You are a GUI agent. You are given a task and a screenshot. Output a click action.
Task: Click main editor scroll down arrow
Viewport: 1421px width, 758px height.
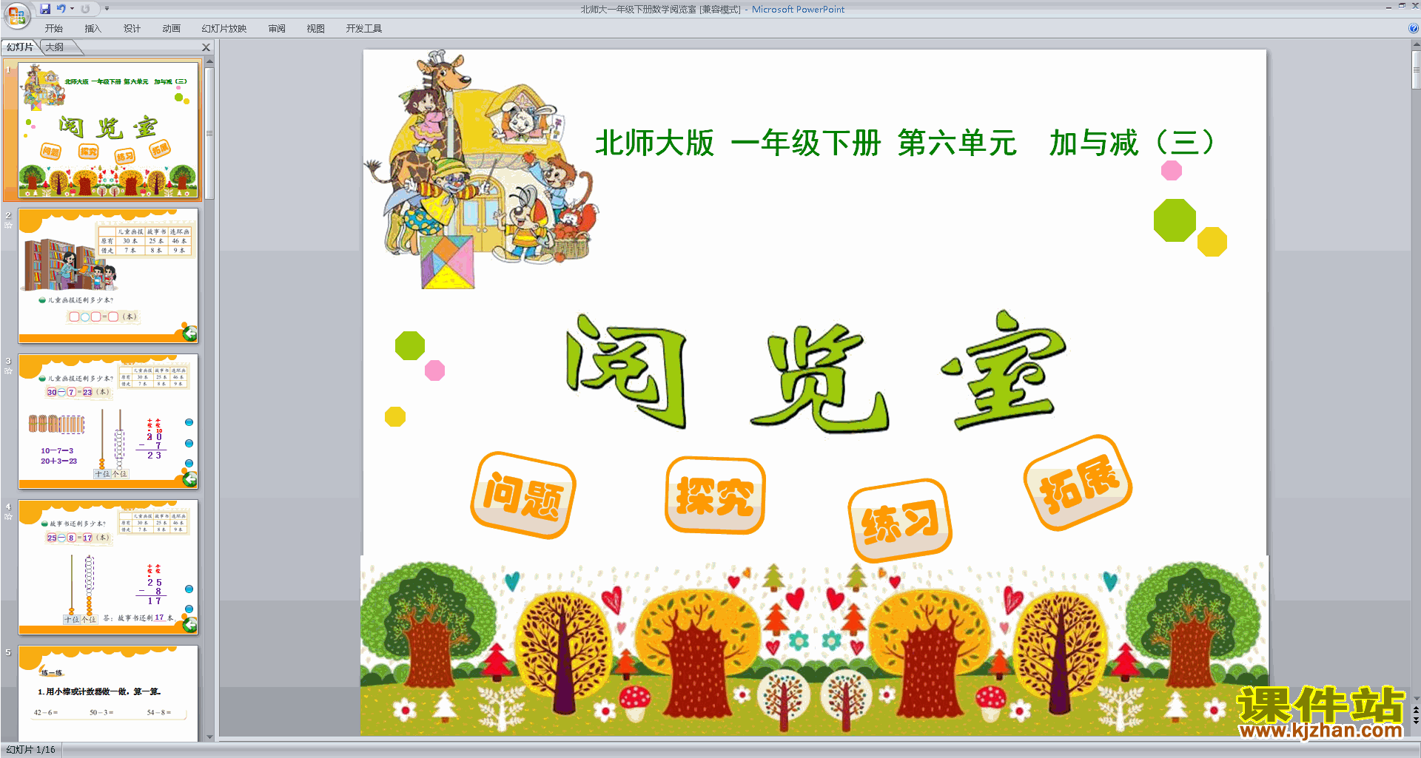click(x=1416, y=699)
